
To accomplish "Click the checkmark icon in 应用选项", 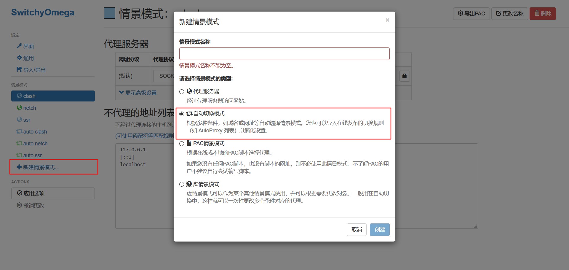I will pos(20,193).
